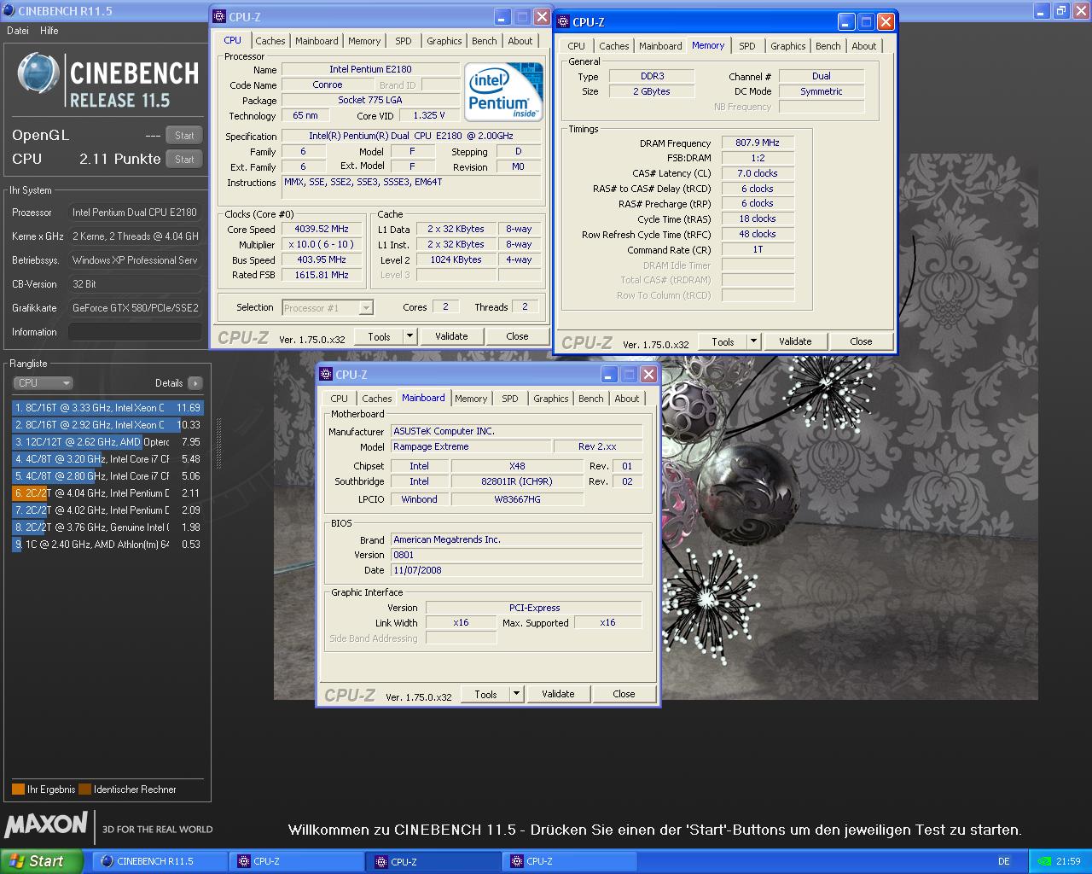Open the Tools dropdown arrow in the CPU window
1092x874 pixels.
click(409, 336)
